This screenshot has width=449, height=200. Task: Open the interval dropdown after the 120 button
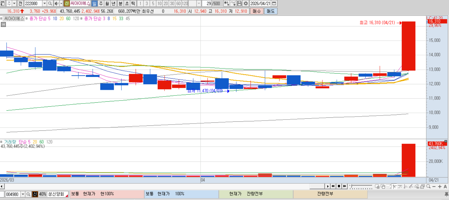click(199, 3)
